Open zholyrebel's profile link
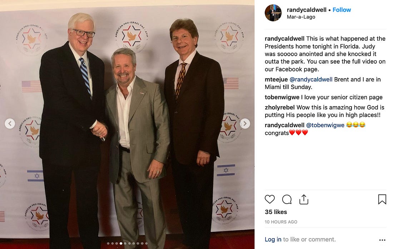393x249 pixels. click(x=280, y=108)
